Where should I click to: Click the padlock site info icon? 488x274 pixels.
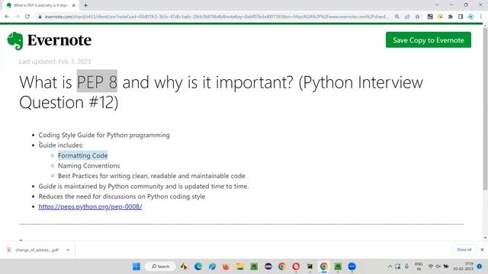(40, 17)
